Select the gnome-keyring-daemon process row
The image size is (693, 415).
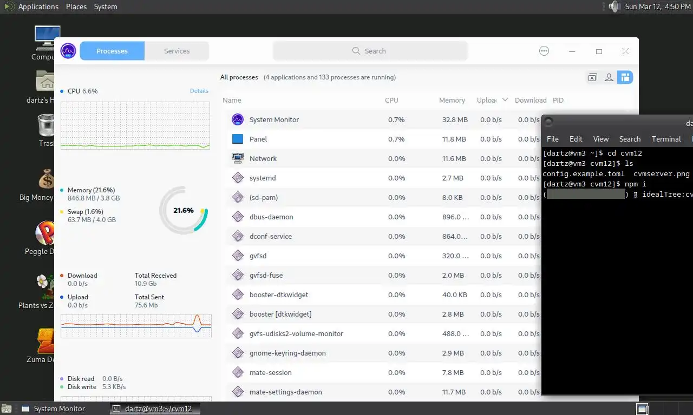pos(383,353)
